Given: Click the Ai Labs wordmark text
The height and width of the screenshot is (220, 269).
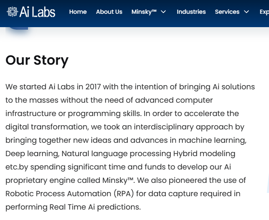Looking at the screenshot, I should click(x=37, y=12).
